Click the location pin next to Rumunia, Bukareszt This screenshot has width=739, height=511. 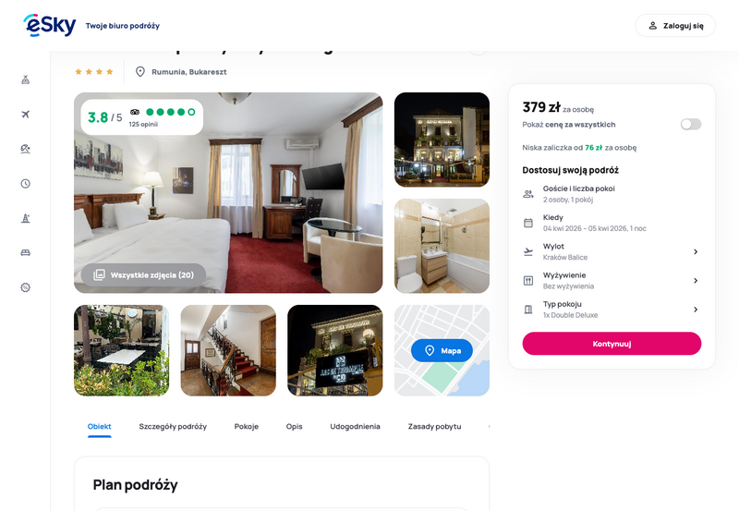[140, 72]
